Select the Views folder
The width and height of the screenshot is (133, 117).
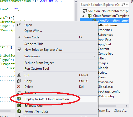click(102, 77)
